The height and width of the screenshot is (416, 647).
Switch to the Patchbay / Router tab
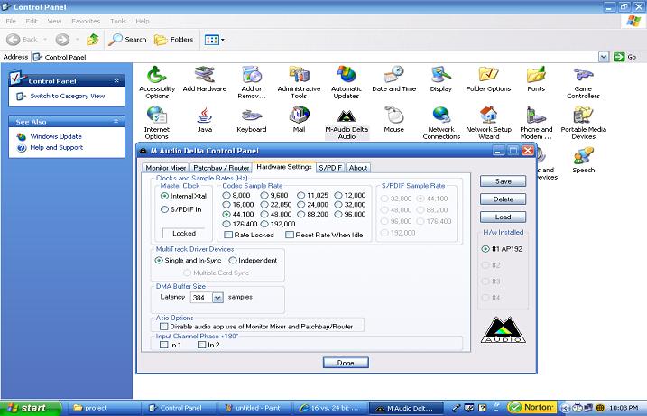[221, 168]
